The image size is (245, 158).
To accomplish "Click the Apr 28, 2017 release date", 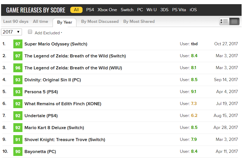I will [226, 128].
